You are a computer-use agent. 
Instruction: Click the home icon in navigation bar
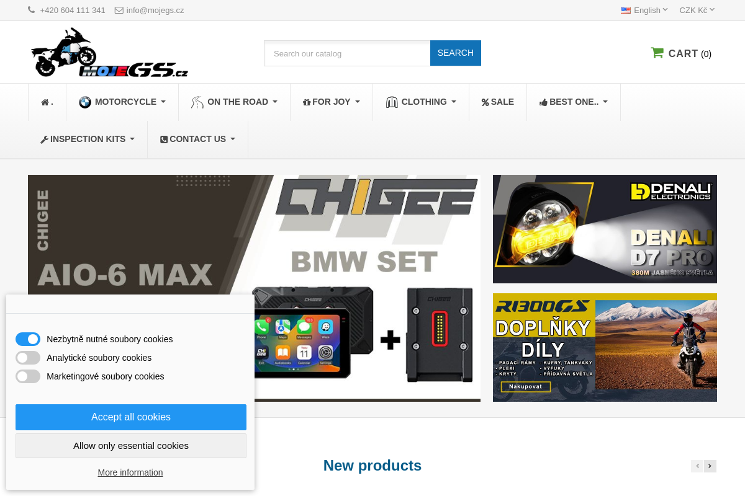tap(45, 102)
